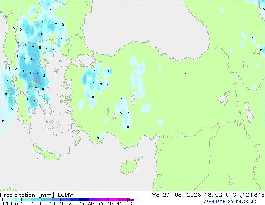
Task: Click the legend label '20'
Action: tap(71, 203)
